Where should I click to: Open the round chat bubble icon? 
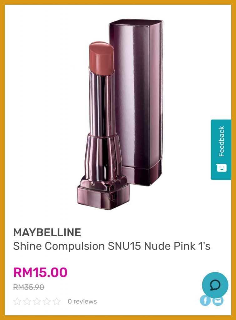click(215, 285)
